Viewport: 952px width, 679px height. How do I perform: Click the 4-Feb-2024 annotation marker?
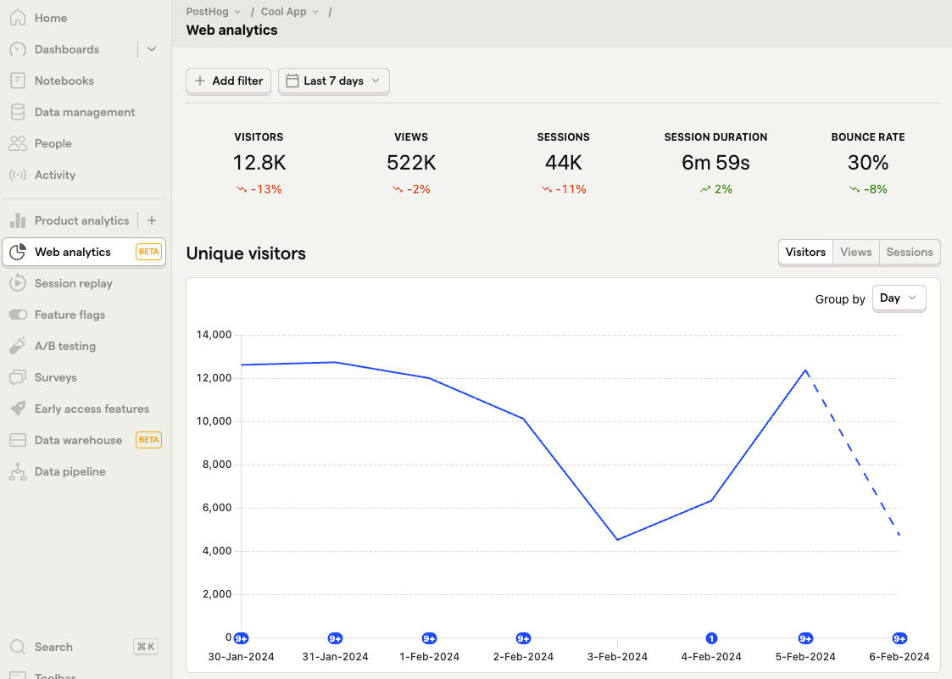711,638
